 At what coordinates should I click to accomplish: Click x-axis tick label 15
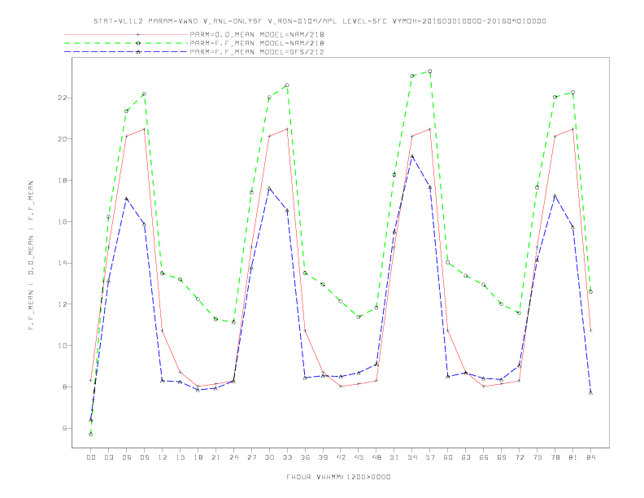point(180,457)
